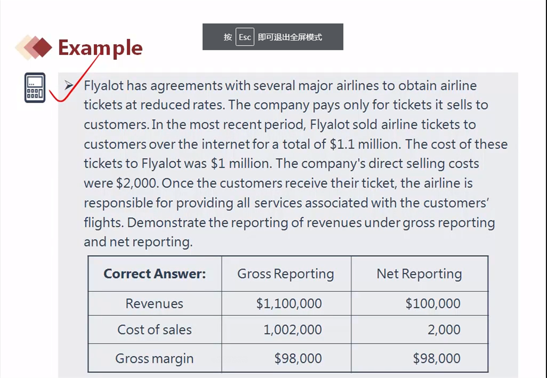The image size is (547, 378).
Task: Click the $1,100,000 gross revenues cell
Action: point(289,303)
